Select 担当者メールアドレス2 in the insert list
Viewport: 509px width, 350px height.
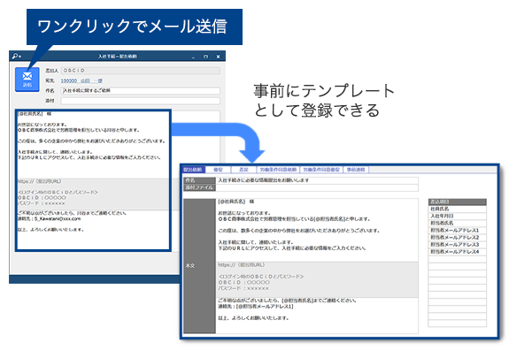coord(457,238)
